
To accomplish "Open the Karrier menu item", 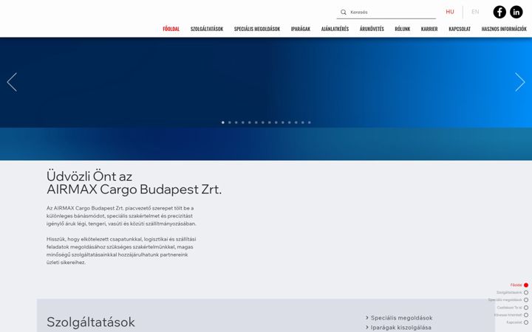I will [x=429, y=29].
